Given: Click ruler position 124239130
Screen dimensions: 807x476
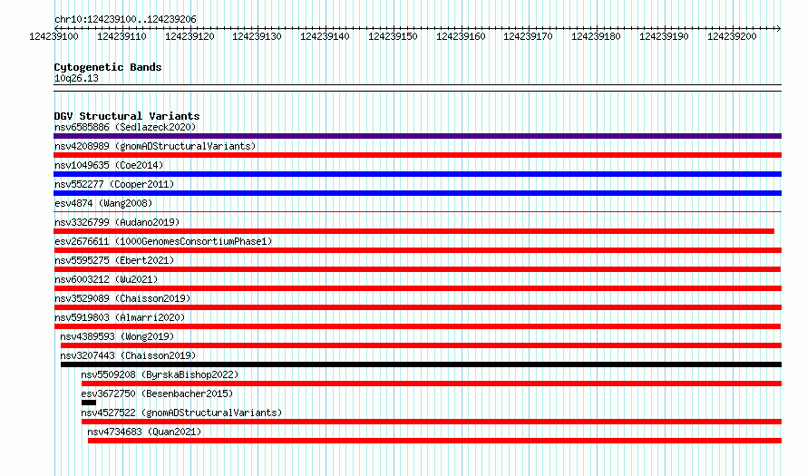Looking at the screenshot, I should 258,36.
